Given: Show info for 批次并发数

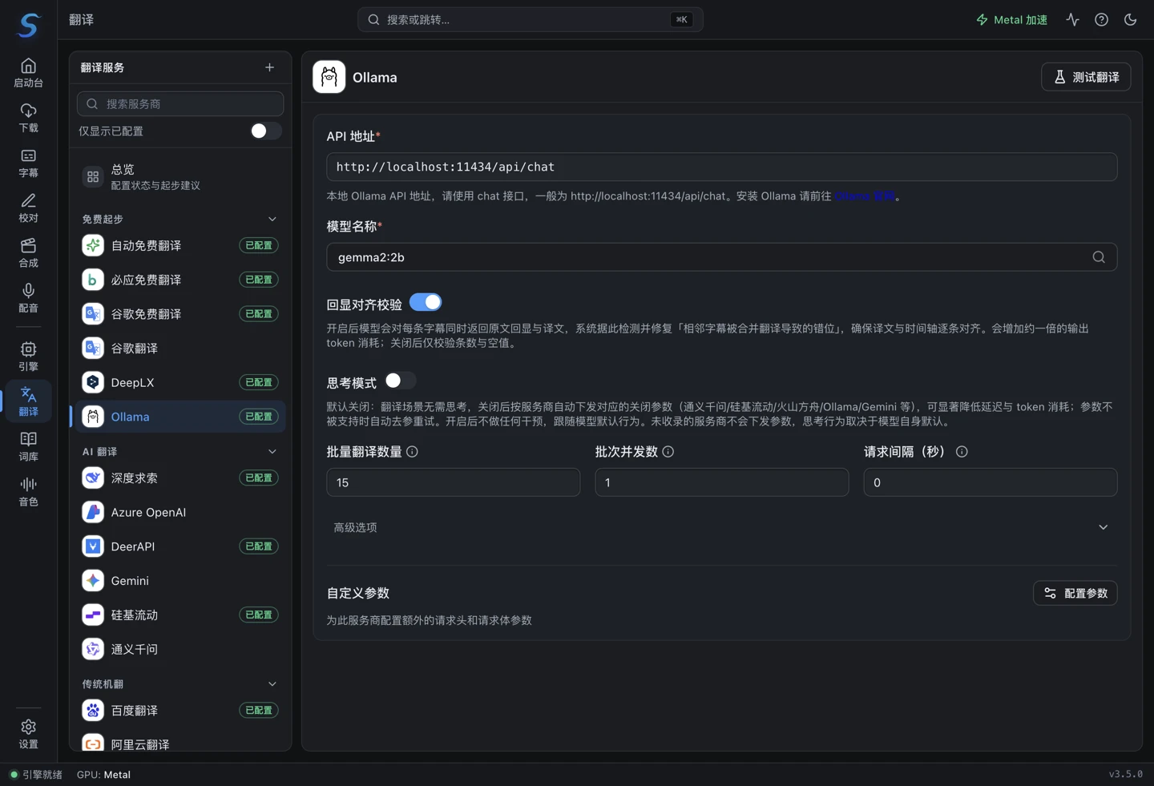Looking at the screenshot, I should pos(668,452).
